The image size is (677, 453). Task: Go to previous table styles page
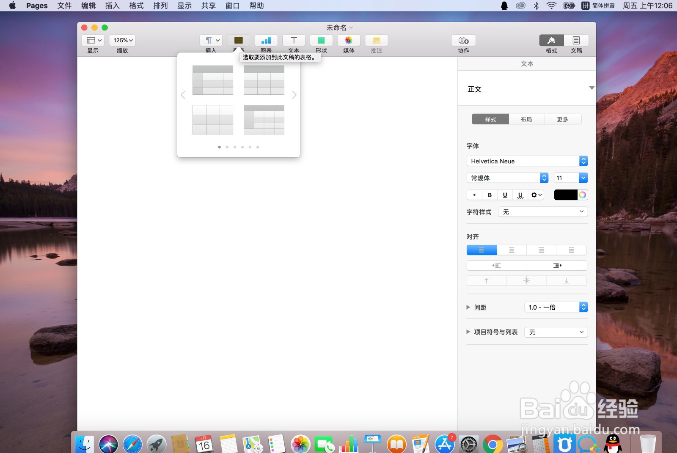[183, 95]
